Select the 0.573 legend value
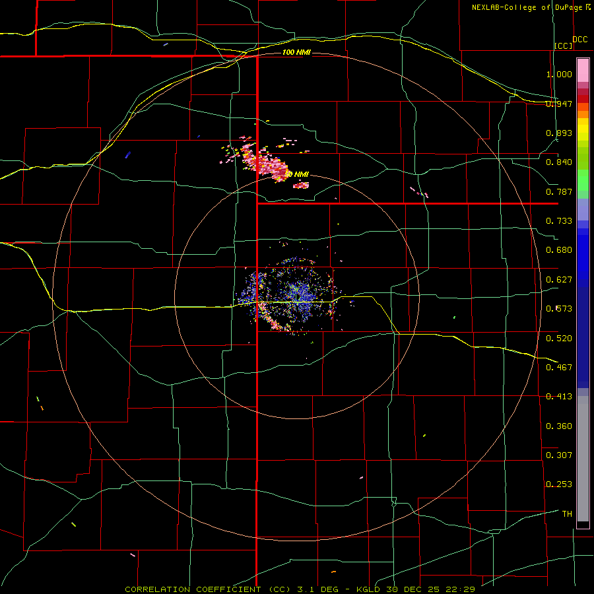 [559, 309]
